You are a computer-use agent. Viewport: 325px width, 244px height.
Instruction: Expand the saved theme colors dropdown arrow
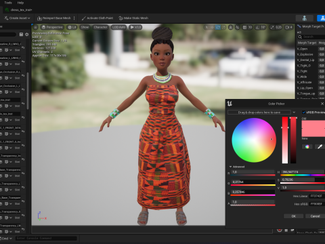(294, 113)
